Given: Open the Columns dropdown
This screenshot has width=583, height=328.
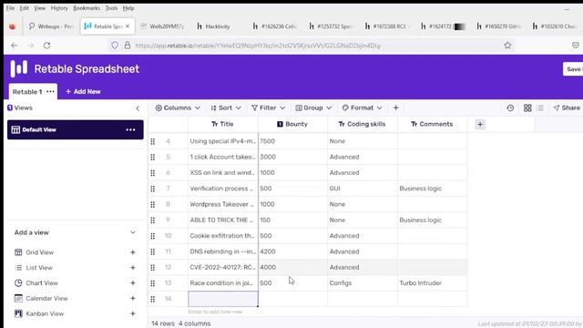Looking at the screenshot, I should click(x=178, y=108).
